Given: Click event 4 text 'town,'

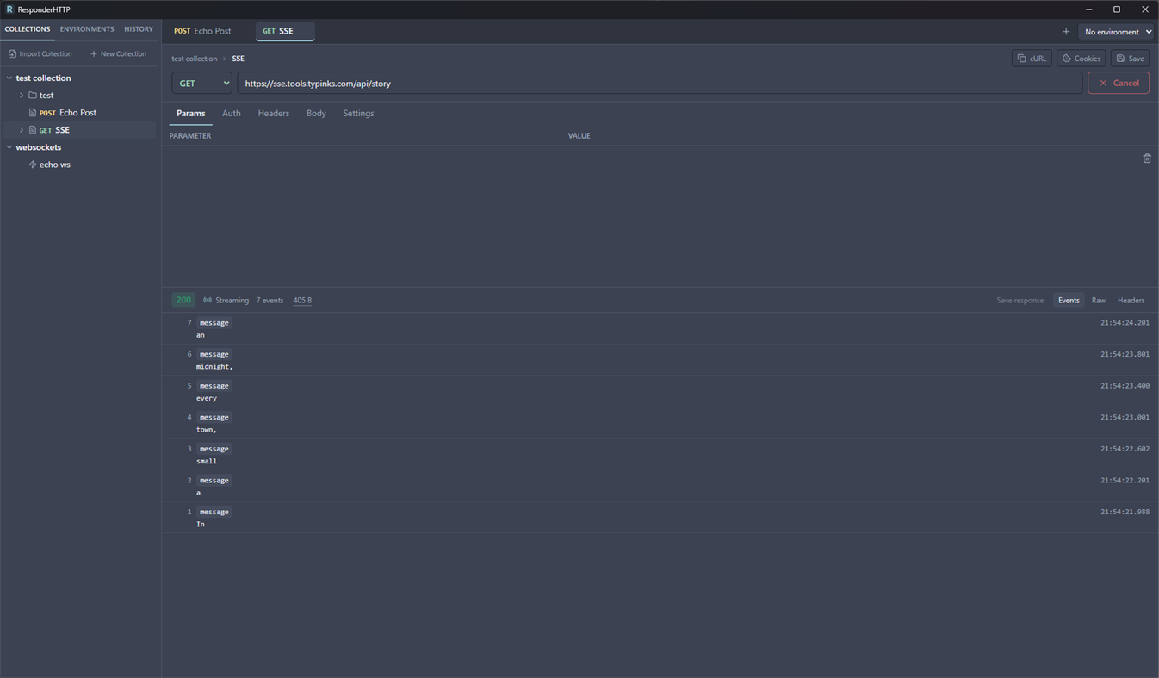Looking at the screenshot, I should 207,430.
